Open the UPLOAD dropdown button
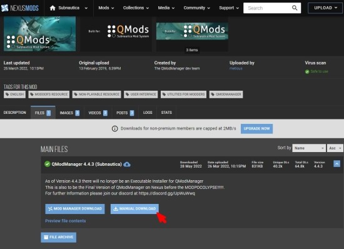Image resolution: width=344 pixels, height=249 pixels. [x=325, y=8]
